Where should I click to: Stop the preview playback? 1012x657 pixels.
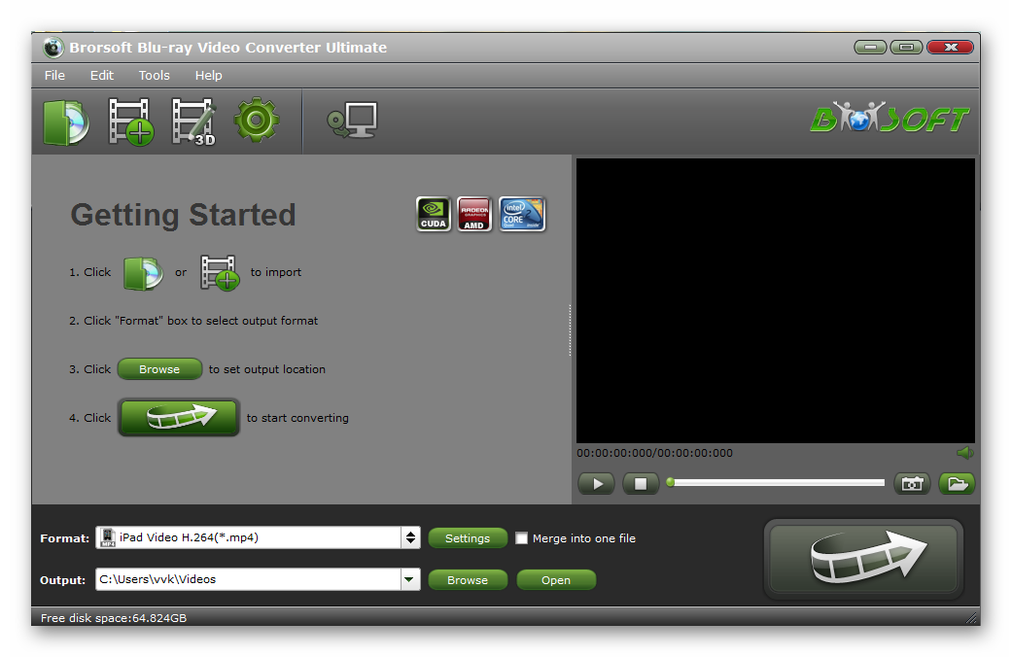(641, 483)
